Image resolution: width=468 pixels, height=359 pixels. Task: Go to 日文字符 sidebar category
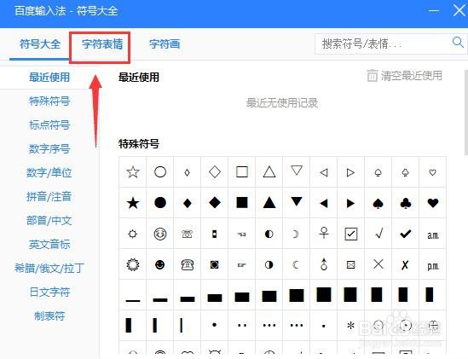[x=49, y=292]
